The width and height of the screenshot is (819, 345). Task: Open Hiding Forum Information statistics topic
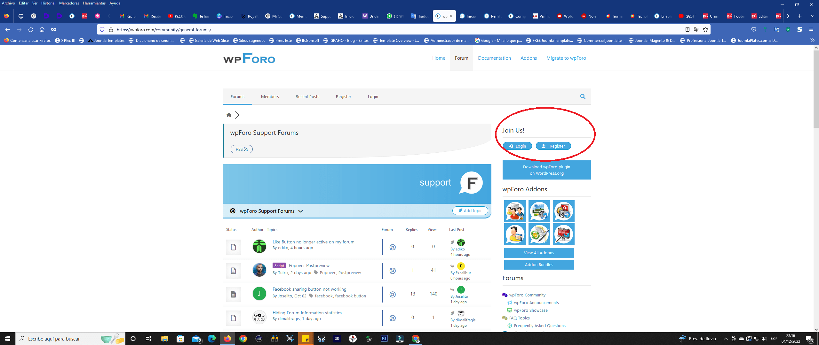[x=307, y=313]
